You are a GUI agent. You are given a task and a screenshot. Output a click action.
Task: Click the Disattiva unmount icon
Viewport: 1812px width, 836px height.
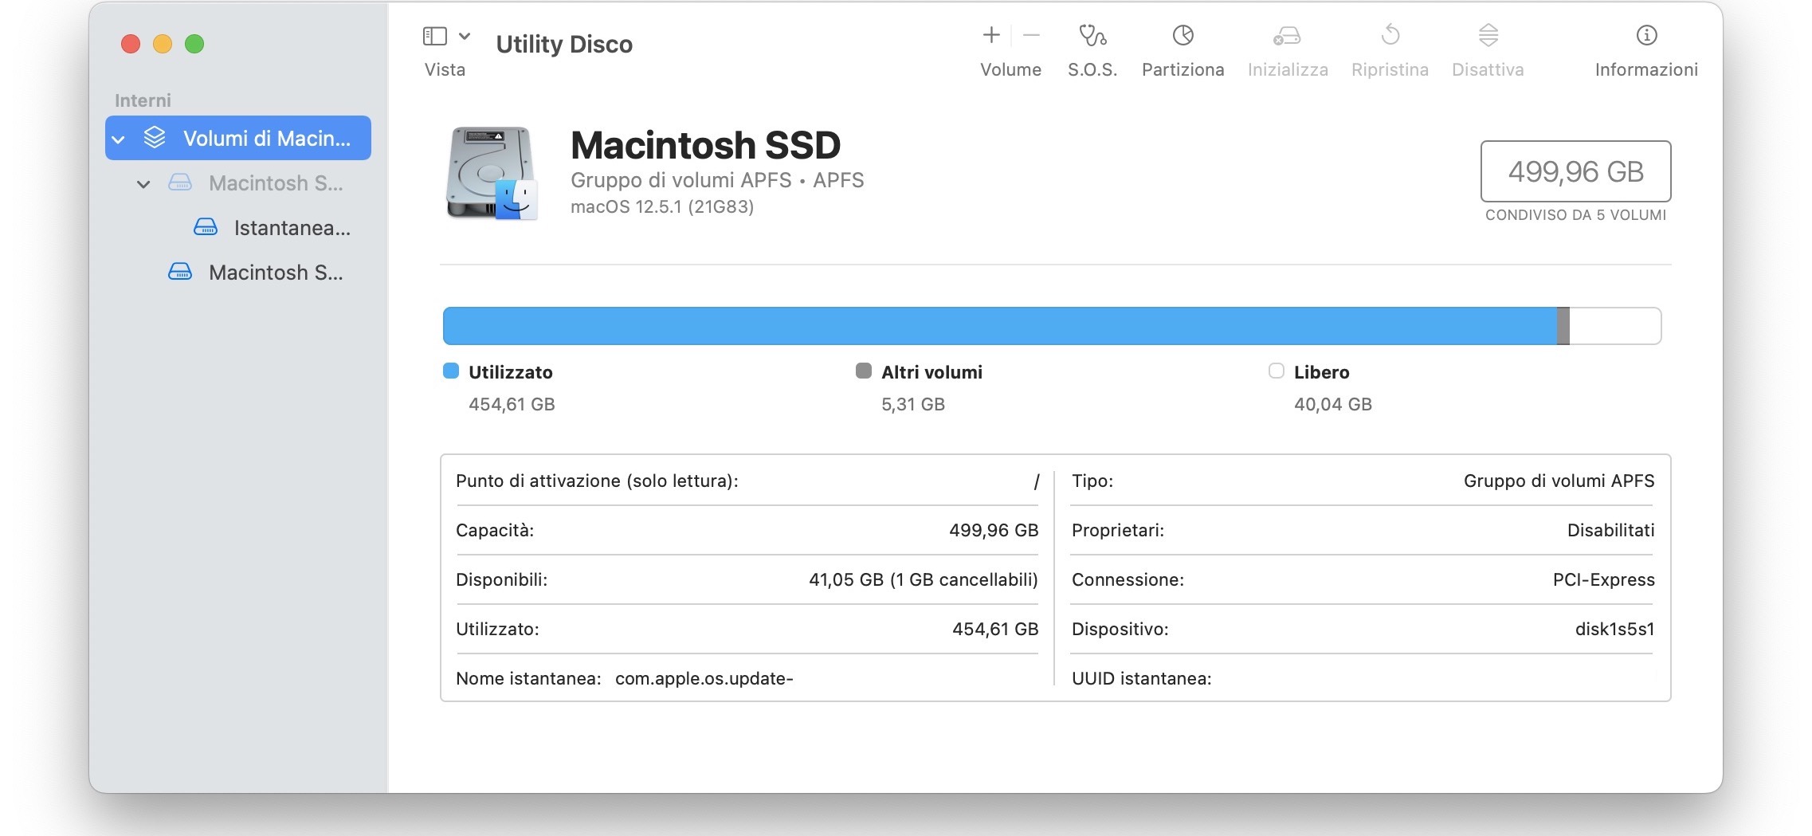1488,36
